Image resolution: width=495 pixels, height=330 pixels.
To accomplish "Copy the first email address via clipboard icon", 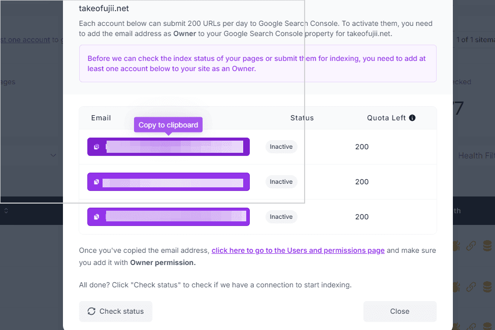I will 96,147.
